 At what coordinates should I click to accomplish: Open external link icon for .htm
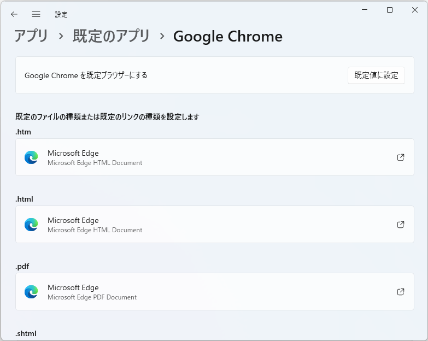click(401, 157)
